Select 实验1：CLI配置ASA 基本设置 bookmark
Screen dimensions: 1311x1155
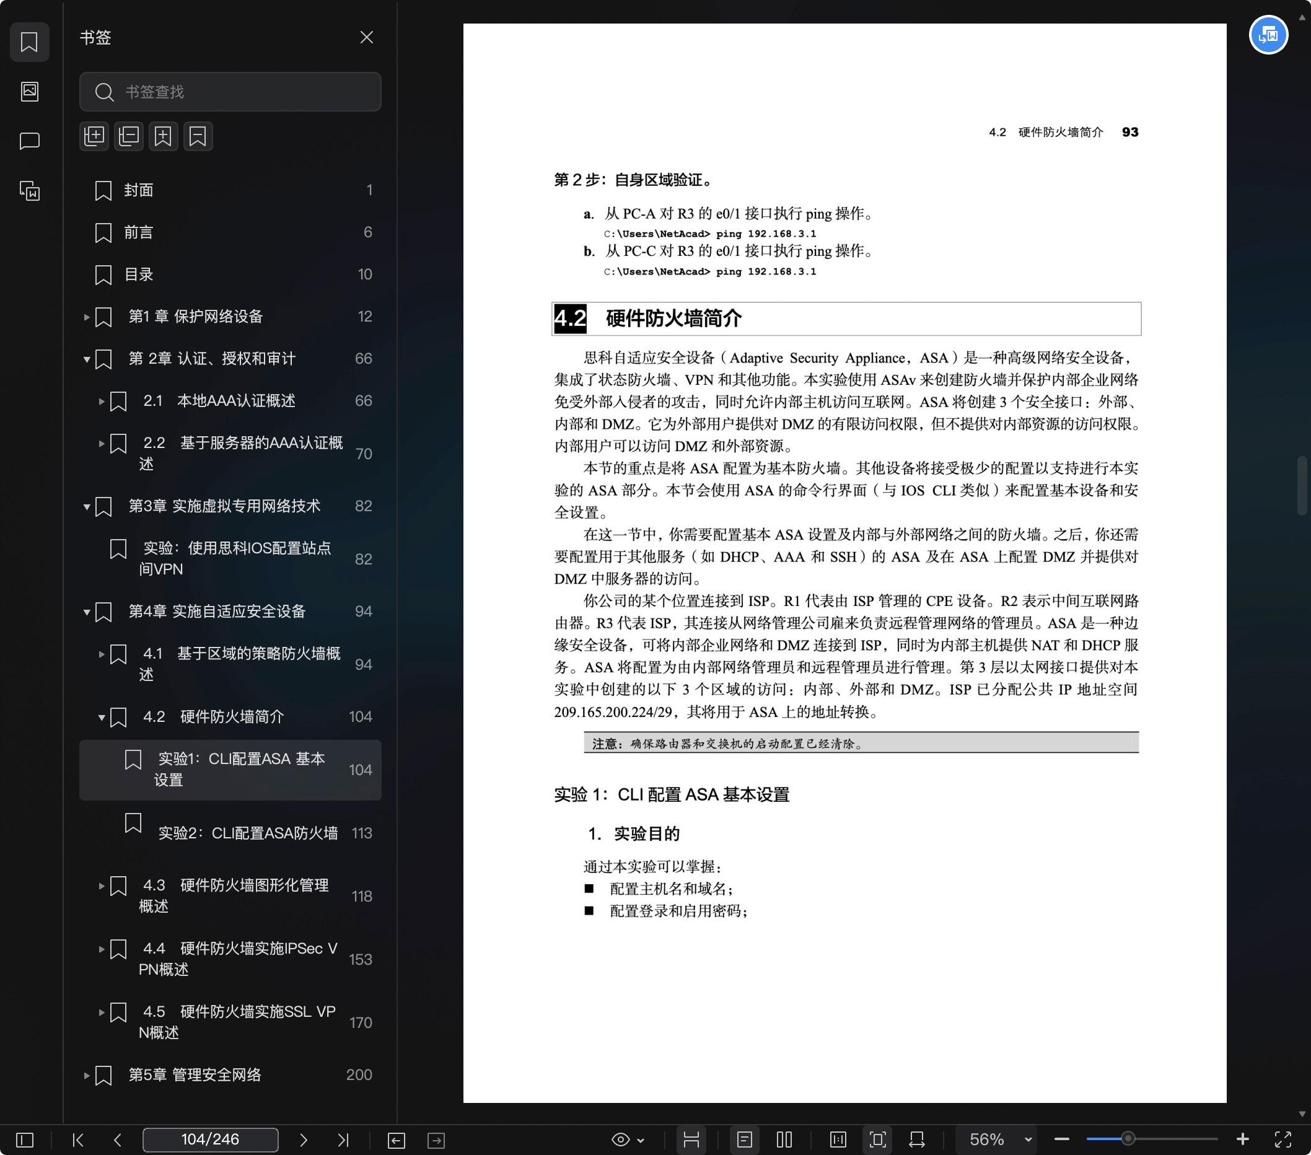click(230, 770)
